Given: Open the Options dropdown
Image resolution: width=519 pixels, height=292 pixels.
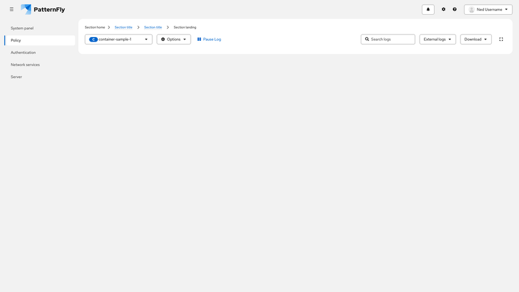Looking at the screenshot, I should click(174, 40).
